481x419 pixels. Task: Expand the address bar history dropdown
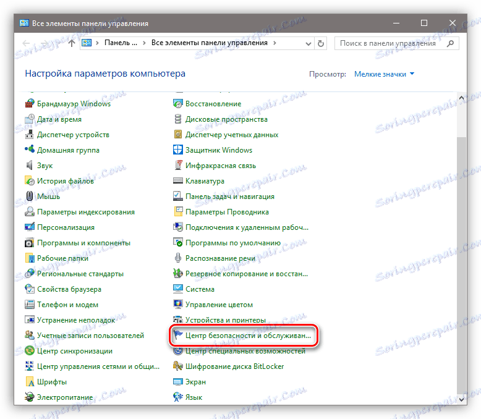309,43
